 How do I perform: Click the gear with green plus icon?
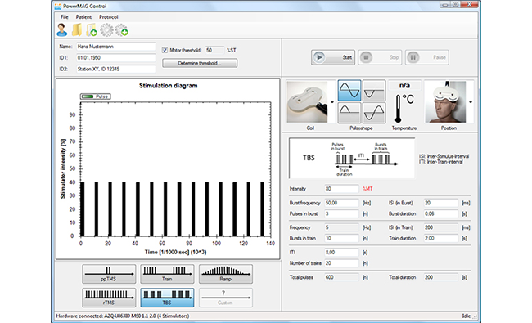click(121, 29)
